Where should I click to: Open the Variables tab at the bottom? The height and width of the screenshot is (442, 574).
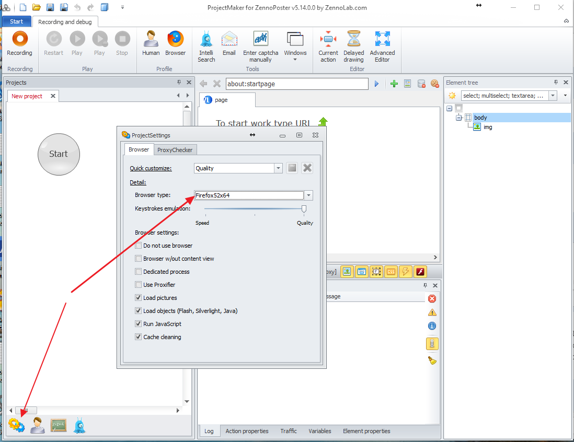click(319, 431)
